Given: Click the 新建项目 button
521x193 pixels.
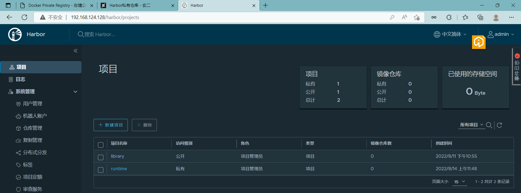Looking at the screenshot, I should (111, 125).
